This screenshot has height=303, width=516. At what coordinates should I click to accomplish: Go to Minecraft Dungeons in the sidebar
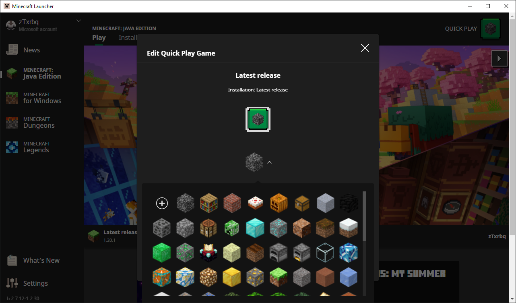point(42,122)
